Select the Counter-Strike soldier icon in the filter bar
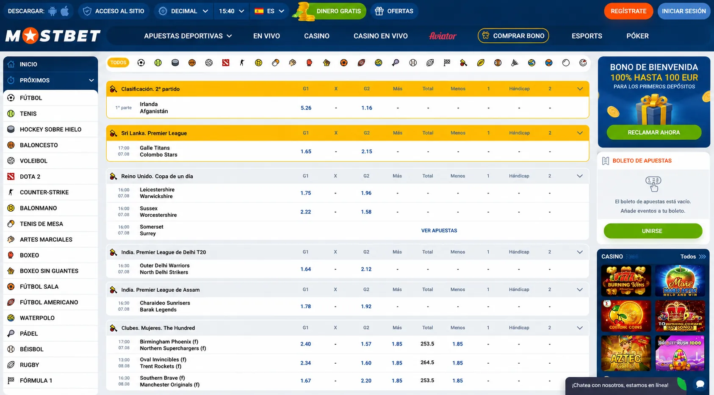The width and height of the screenshot is (714, 395). click(242, 63)
